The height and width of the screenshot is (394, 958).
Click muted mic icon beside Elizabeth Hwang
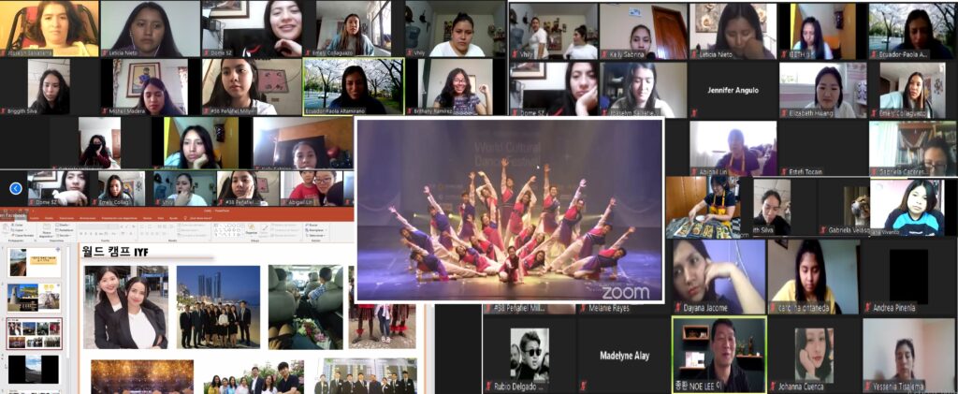[785, 113]
